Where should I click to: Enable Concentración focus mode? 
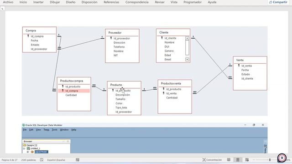[212, 160]
